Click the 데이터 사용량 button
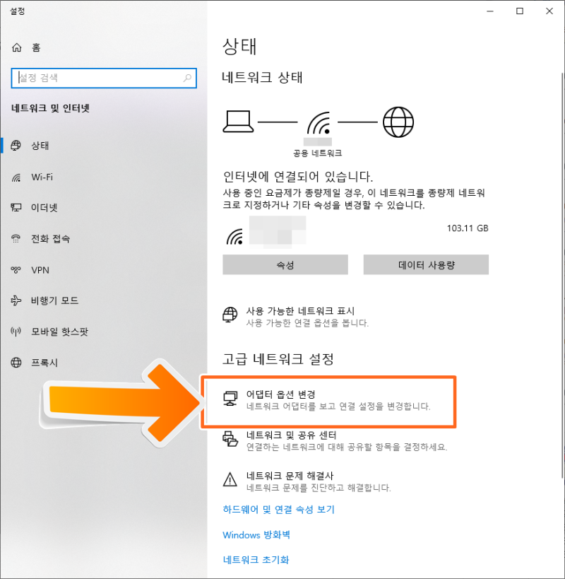Screen dimensions: 565x579 click(426, 264)
